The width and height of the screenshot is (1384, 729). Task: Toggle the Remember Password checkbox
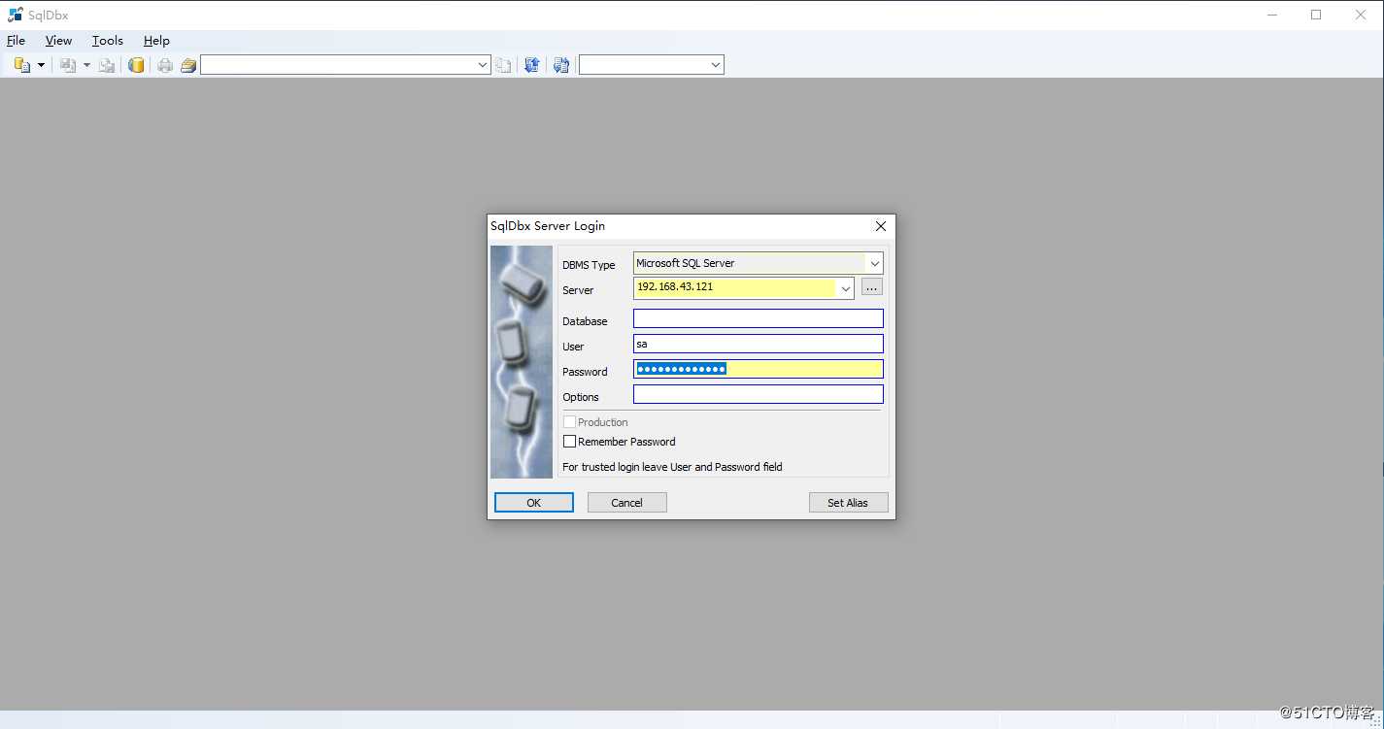pyautogui.click(x=570, y=442)
